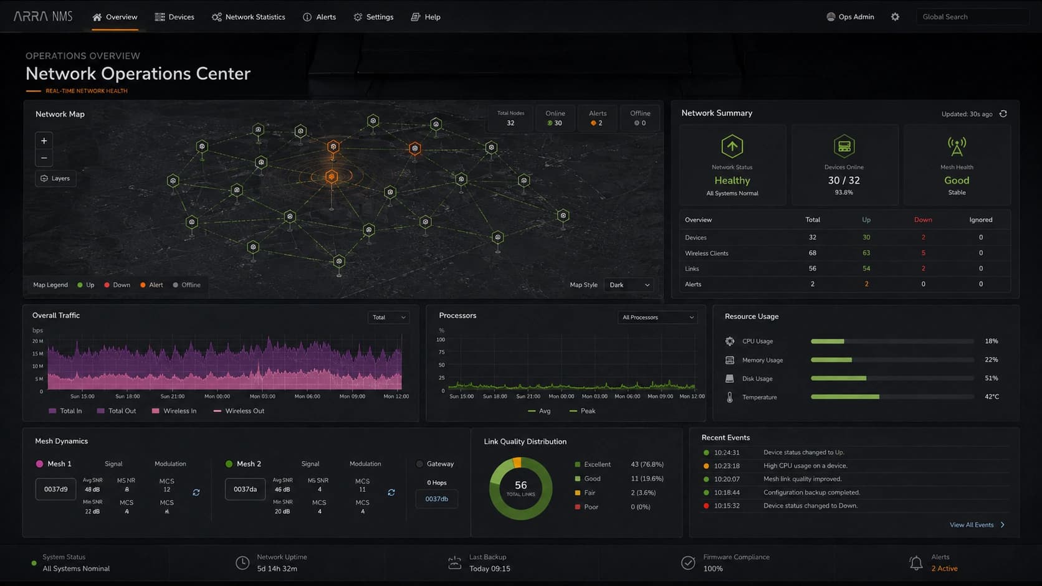Refresh the Network Summary panel
The image size is (1042, 586).
1003,114
